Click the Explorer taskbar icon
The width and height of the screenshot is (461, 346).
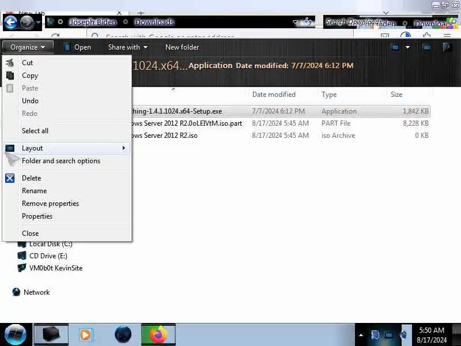click(51, 334)
